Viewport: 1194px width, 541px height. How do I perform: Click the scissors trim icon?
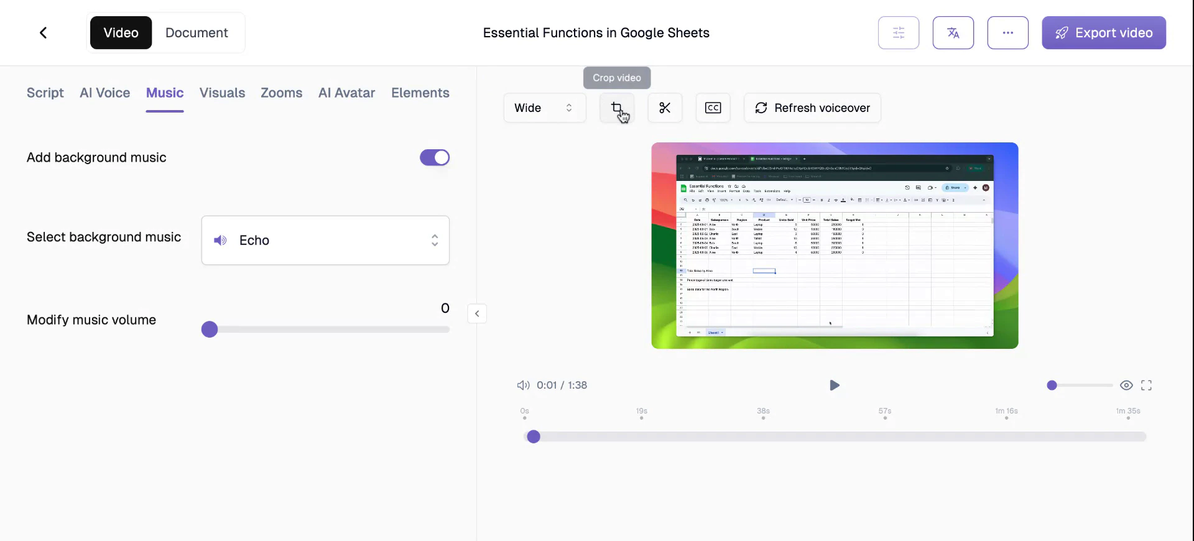pyautogui.click(x=665, y=108)
